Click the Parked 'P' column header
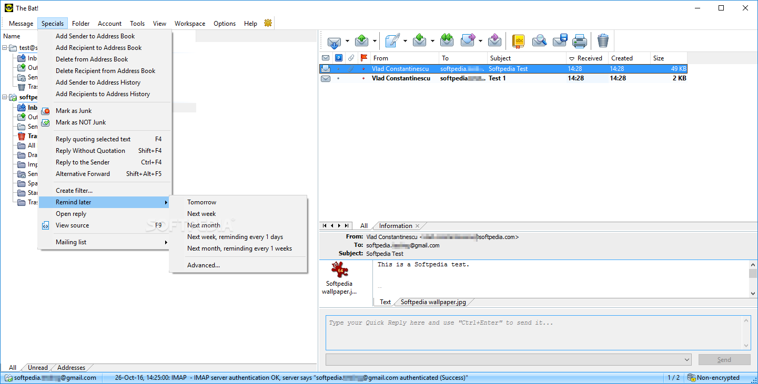The height and width of the screenshot is (384, 758). coord(339,58)
